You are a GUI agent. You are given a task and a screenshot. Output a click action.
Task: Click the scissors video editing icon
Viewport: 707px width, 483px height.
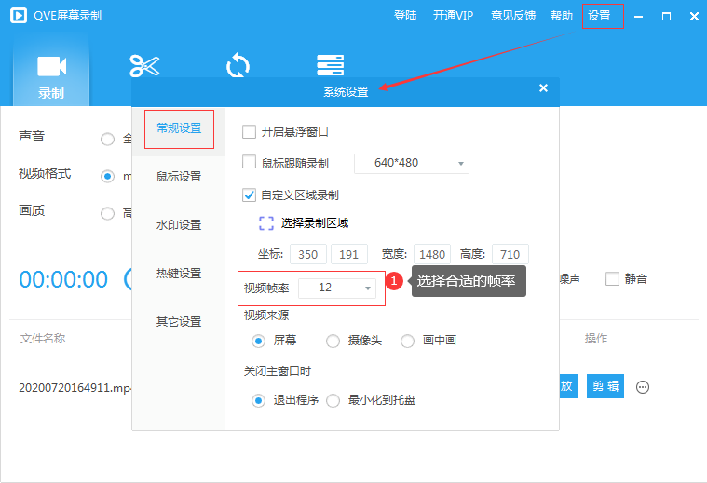click(144, 65)
